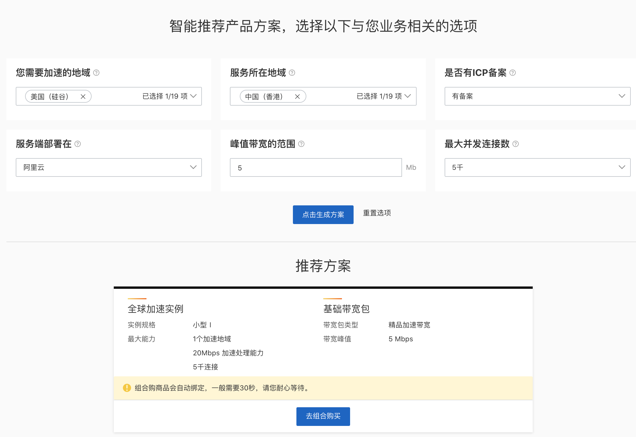Remove the 中国（香港） tag

point(298,97)
